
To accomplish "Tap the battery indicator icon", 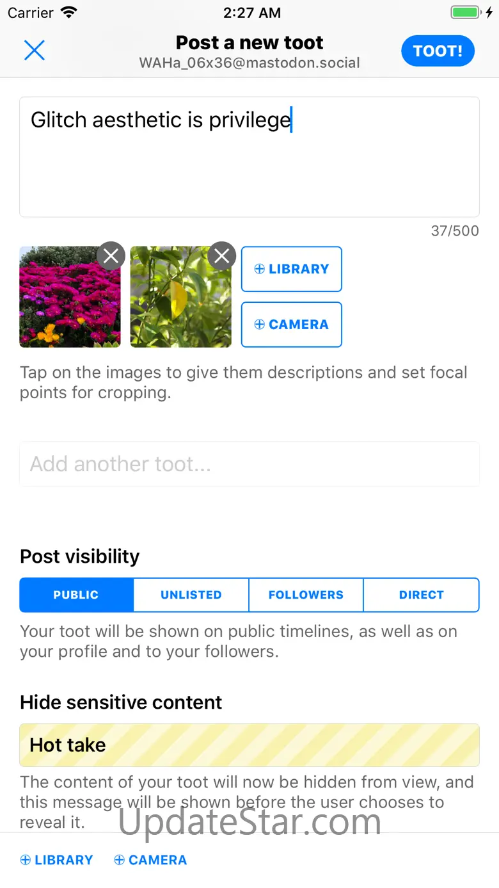I will 465,12.
